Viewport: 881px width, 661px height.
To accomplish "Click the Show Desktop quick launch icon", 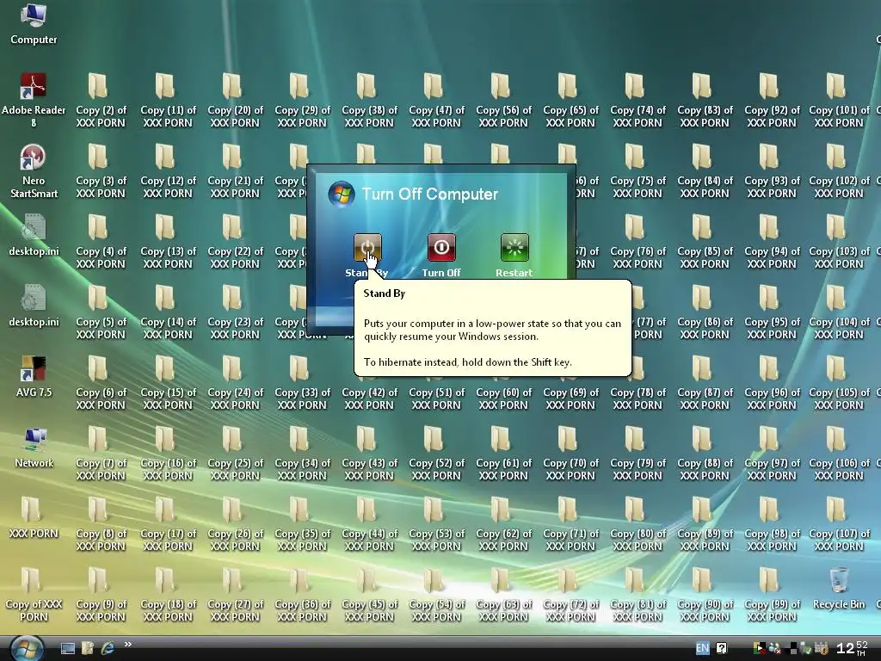I will click(x=68, y=648).
